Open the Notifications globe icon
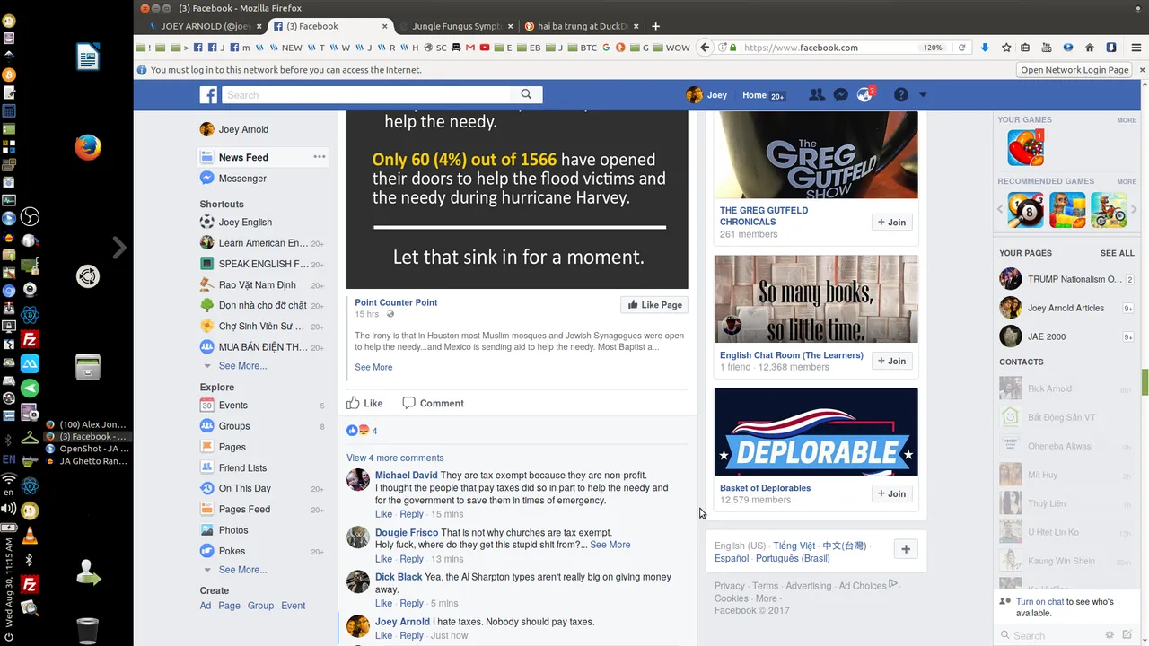 click(864, 95)
